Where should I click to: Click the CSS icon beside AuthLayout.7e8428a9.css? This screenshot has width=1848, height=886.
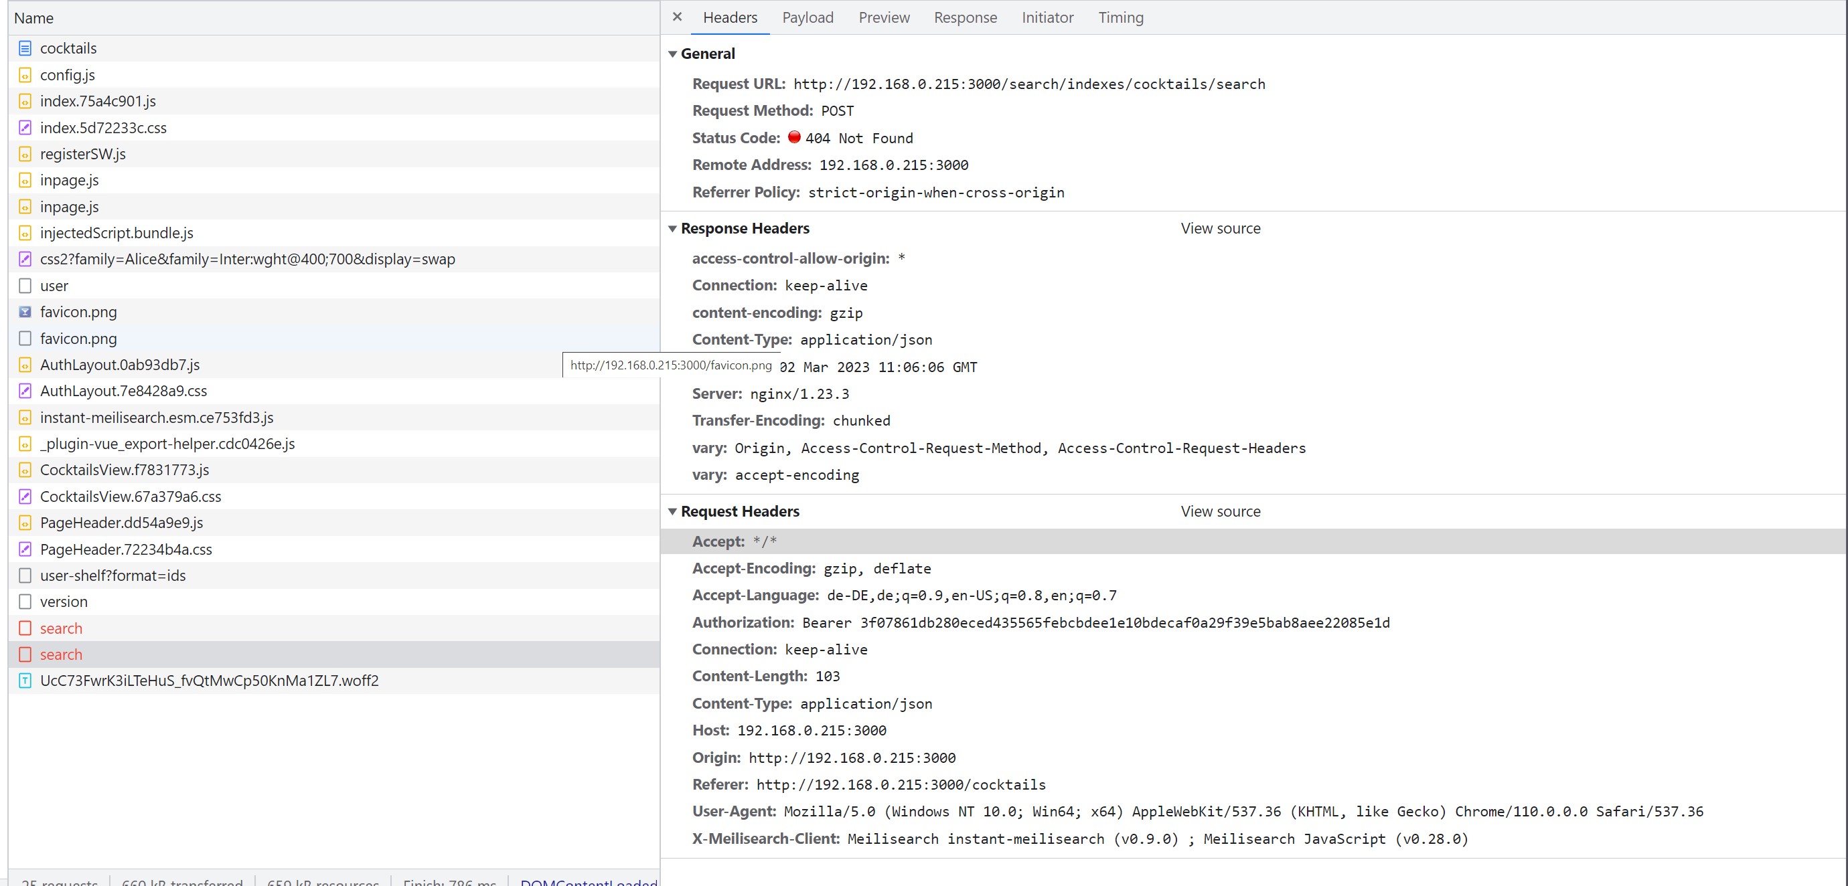click(x=26, y=391)
